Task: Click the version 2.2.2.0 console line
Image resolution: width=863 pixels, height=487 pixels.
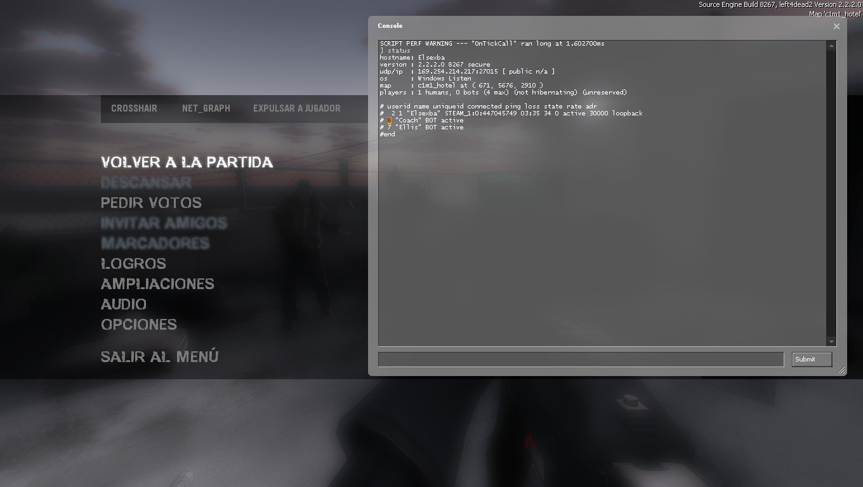Action: (435, 65)
